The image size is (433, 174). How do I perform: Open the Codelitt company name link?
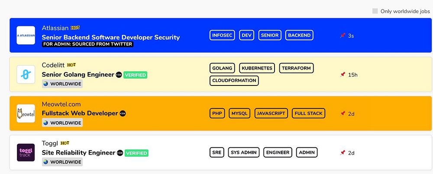tap(53, 65)
